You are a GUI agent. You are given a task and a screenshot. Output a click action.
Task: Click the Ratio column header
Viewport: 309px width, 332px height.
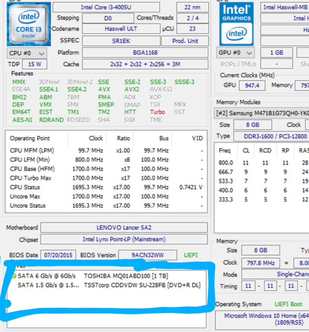pyautogui.click(x=123, y=138)
